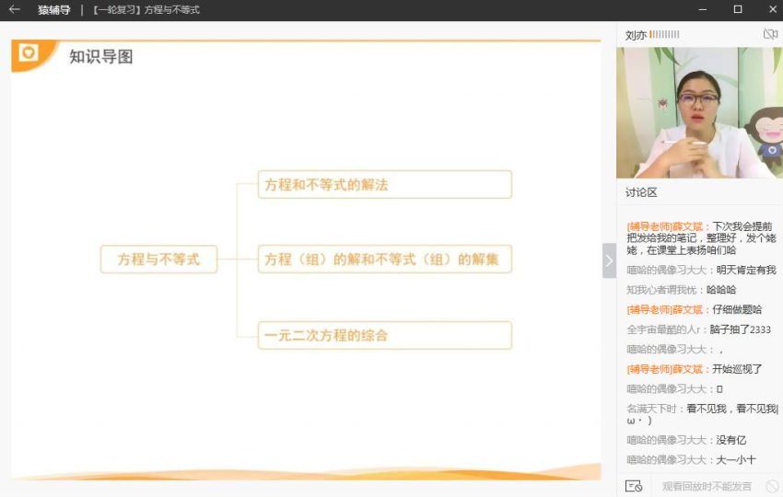Click the course title 【一轮复习】方程与不等式
This screenshot has width=783, height=497.
click(x=146, y=9)
